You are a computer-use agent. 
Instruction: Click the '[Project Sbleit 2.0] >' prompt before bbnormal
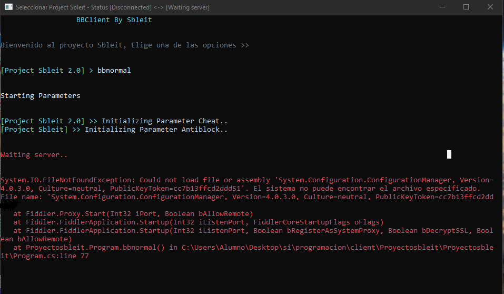point(47,71)
